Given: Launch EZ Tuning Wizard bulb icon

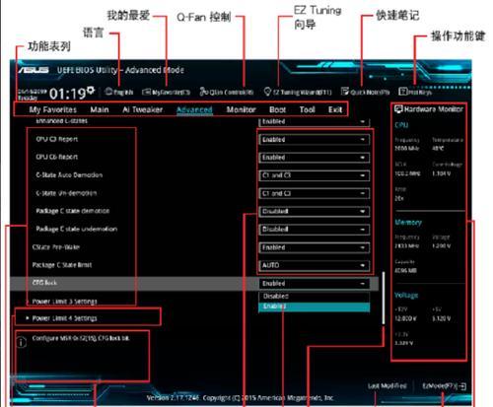Looking at the screenshot, I should tap(267, 92).
